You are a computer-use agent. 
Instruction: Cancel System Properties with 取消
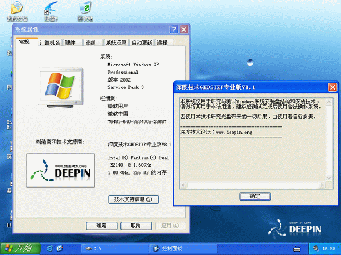click(136, 226)
